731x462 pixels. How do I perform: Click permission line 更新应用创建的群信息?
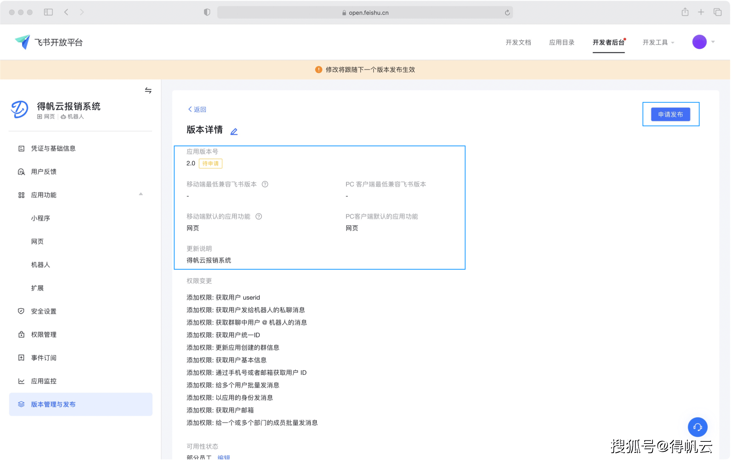point(233,347)
